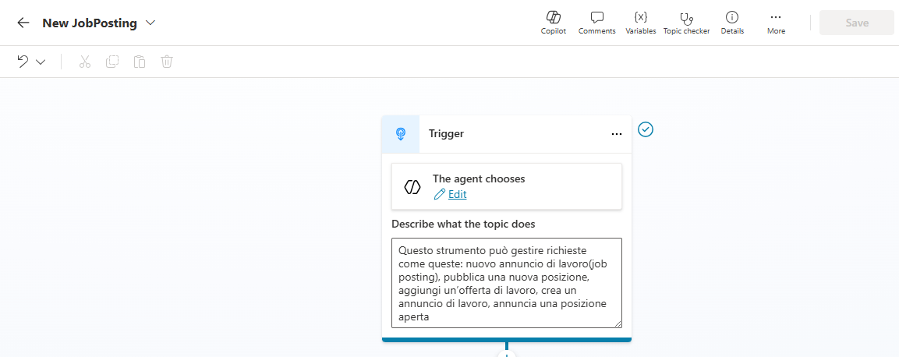Click the copy icon in toolbar
Viewport: 899px width, 357px height.
click(x=112, y=62)
